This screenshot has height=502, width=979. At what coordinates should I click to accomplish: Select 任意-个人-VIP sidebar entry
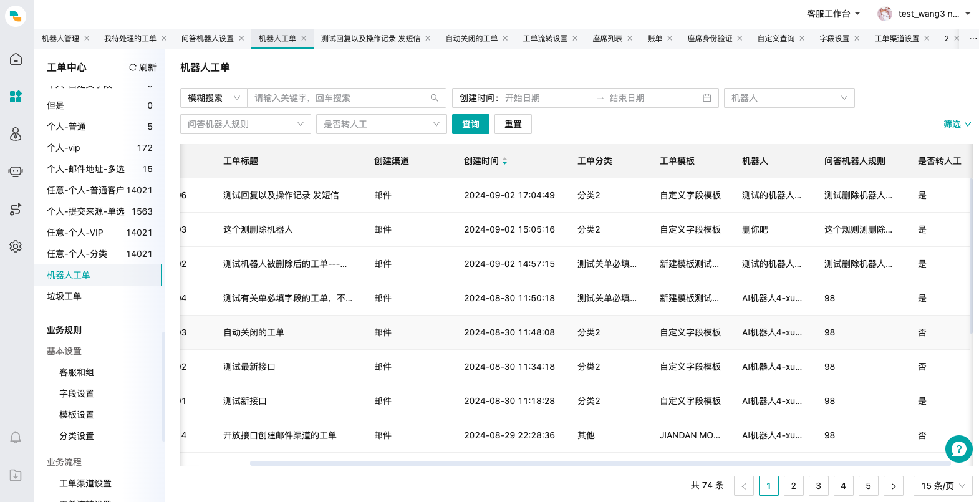point(100,233)
